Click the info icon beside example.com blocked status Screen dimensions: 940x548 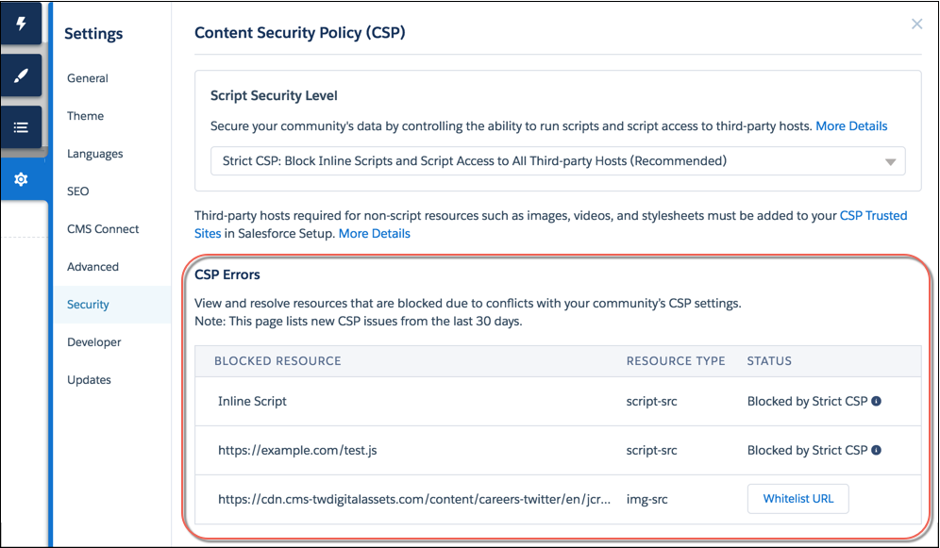click(x=876, y=450)
